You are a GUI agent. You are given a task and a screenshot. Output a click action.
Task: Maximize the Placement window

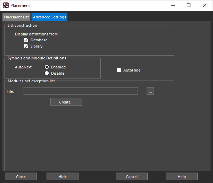(189, 5)
